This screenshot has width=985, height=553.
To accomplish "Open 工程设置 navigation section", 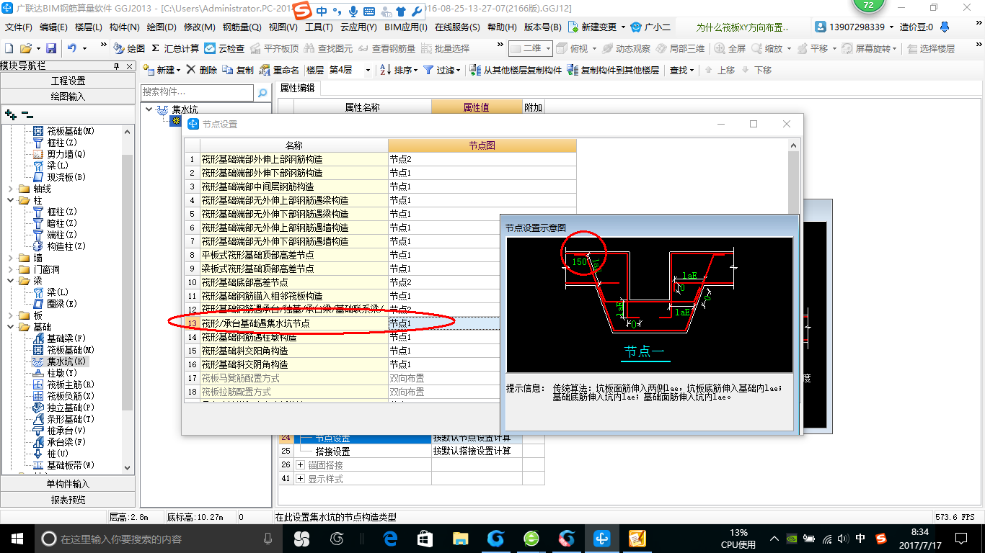I will [x=68, y=81].
